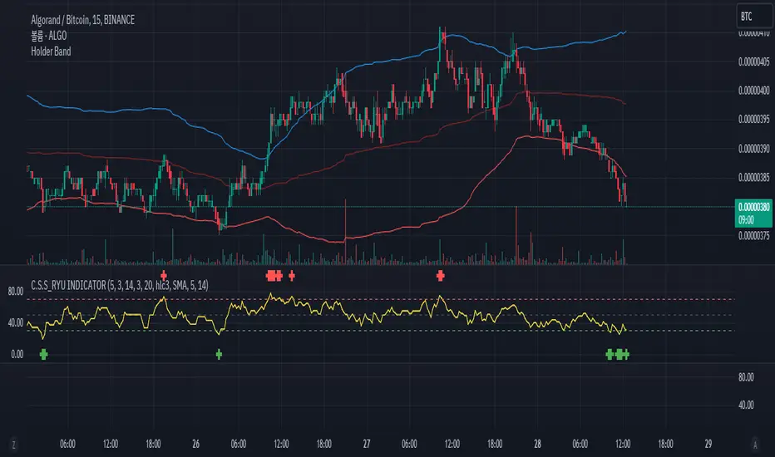Image resolution: width=775 pixels, height=457 pixels.
Task: Open the BTC currency selector
Action: (754, 17)
